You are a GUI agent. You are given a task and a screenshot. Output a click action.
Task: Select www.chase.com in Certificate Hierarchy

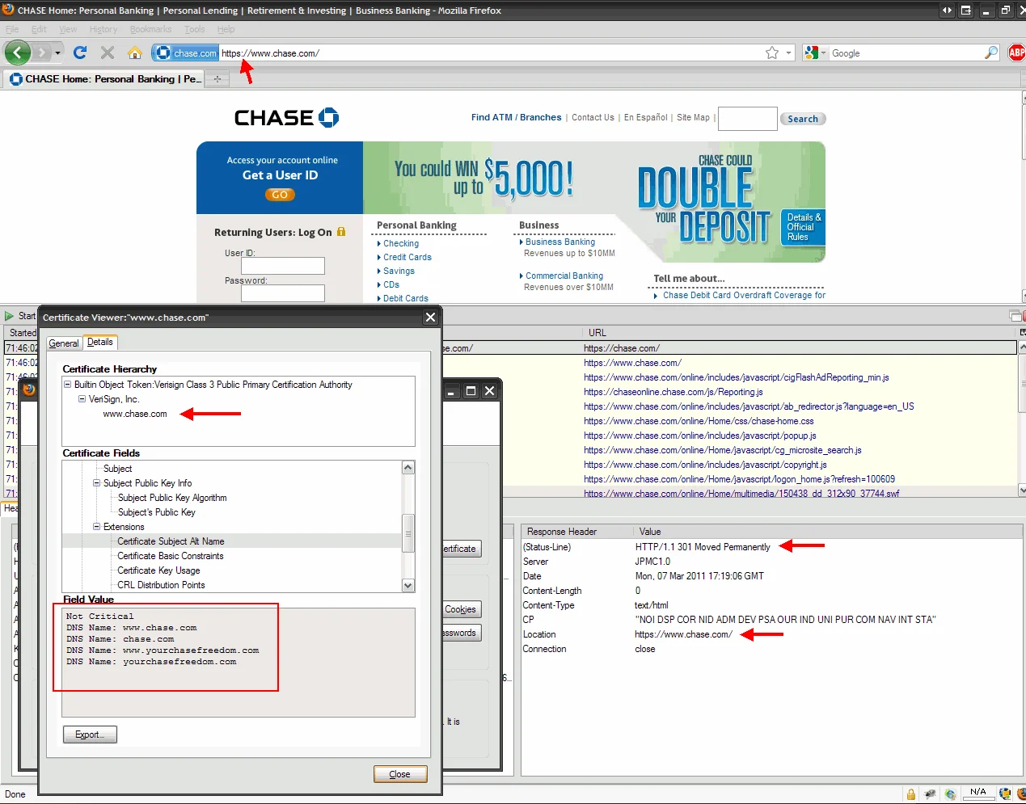[135, 414]
